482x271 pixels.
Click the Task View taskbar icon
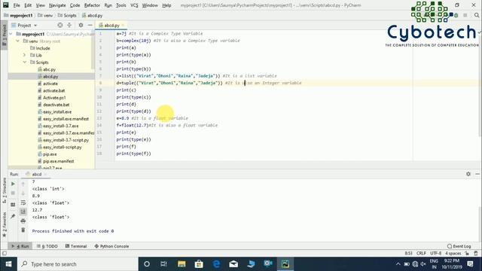click(x=164, y=264)
